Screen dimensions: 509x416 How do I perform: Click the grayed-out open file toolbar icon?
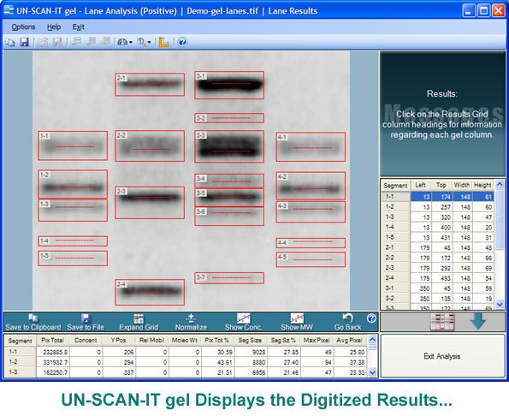tap(43, 42)
